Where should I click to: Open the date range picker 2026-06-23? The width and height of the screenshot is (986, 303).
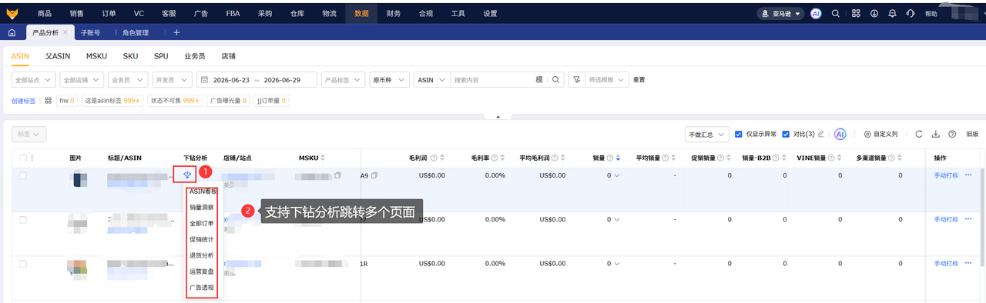[x=257, y=80]
